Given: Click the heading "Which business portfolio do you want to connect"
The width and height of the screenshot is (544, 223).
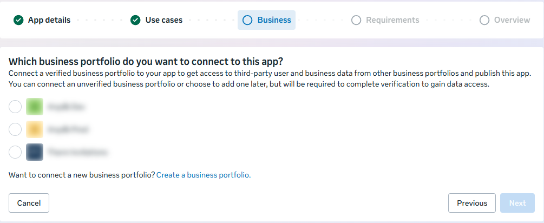Looking at the screenshot, I should pyautogui.click(x=146, y=62).
